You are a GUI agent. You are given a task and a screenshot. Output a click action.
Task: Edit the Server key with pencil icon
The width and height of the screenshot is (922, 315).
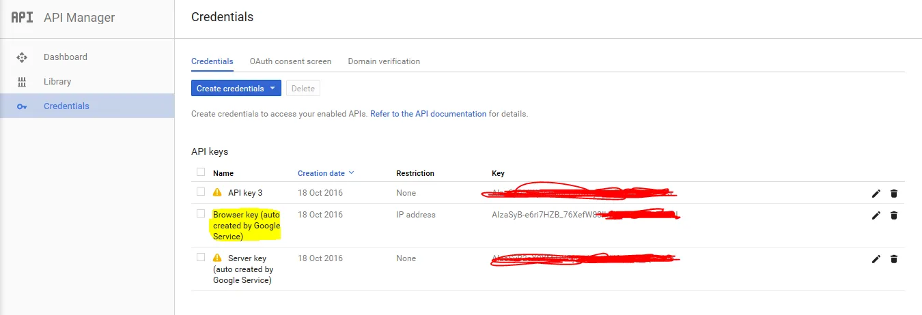(876, 259)
